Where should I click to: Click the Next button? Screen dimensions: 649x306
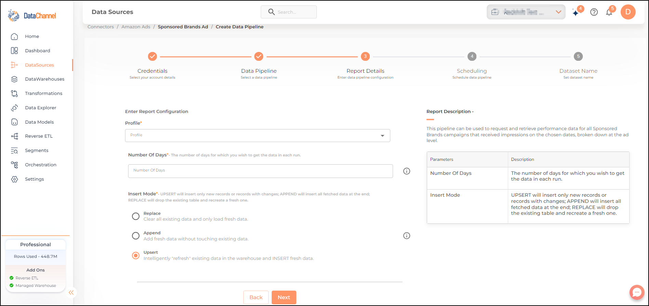coord(284,297)
